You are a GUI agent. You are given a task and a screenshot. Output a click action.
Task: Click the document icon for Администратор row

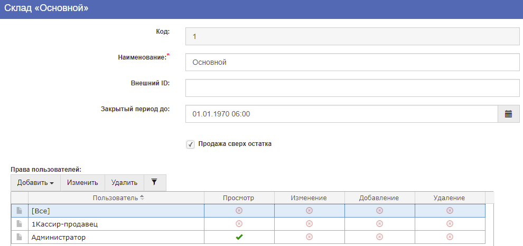pyautogui.click(x=20, y=238)
